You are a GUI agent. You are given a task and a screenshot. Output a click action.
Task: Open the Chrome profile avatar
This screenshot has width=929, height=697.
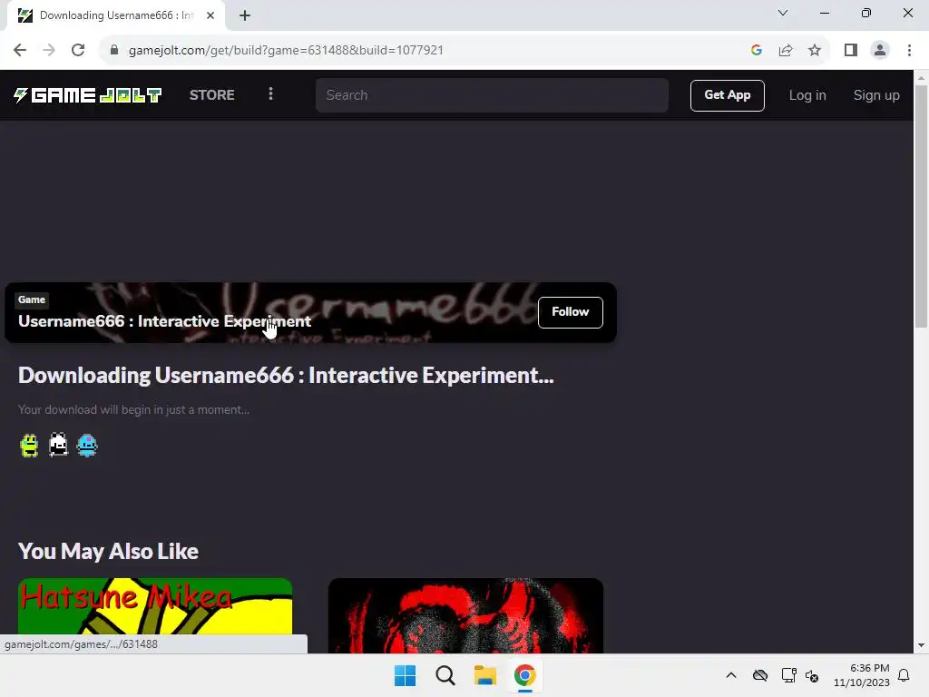pos(880,51)
